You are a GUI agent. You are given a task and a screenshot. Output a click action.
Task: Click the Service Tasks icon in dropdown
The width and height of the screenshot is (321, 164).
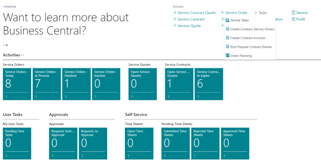pos(227,20)
